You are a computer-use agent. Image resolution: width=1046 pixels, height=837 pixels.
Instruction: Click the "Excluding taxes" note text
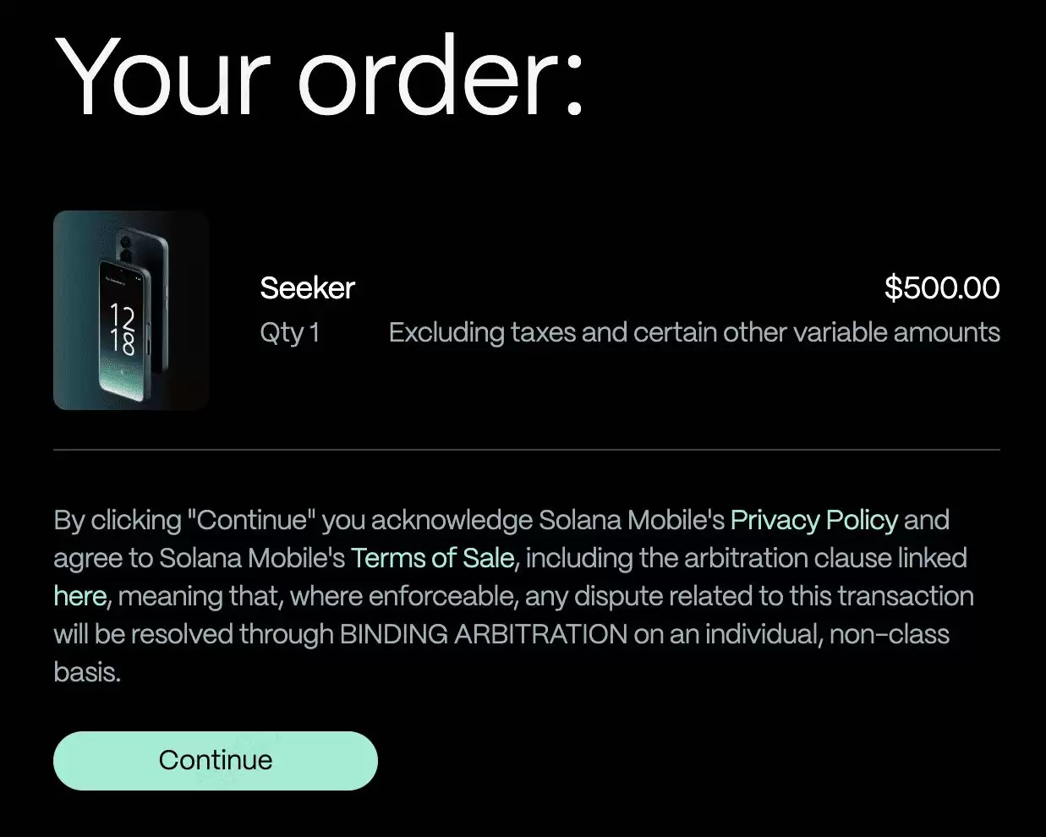(693, 332)
